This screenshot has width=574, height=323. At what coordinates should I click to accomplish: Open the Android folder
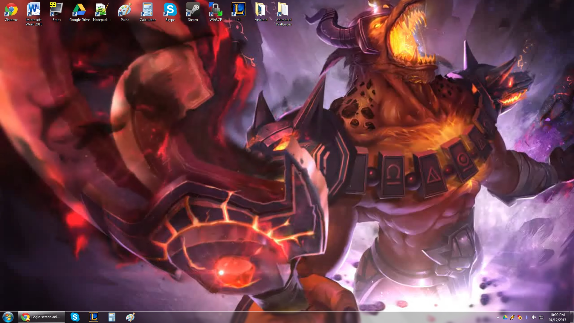point(261,9)
